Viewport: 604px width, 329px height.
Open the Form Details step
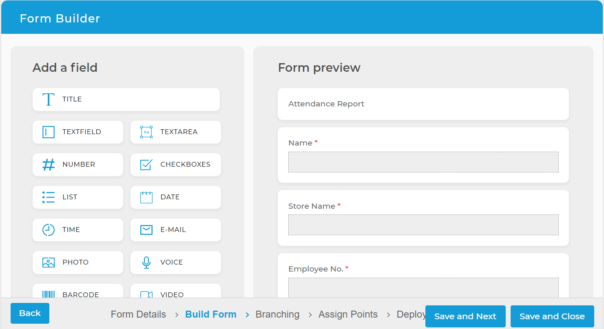[x=138, y=314]
